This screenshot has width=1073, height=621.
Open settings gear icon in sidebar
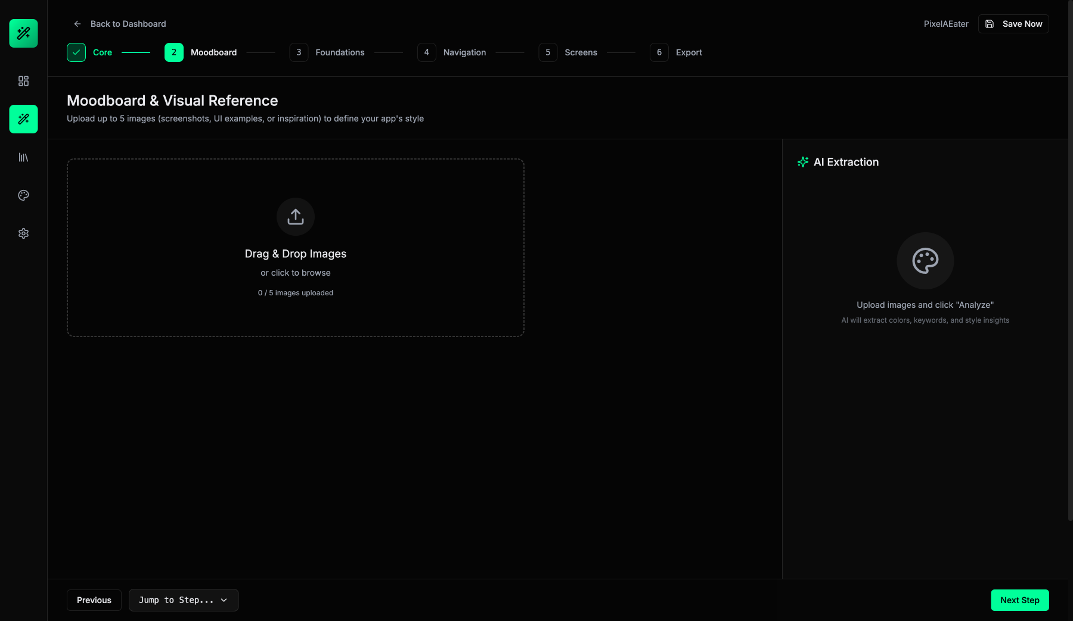(x=23, y=233)
